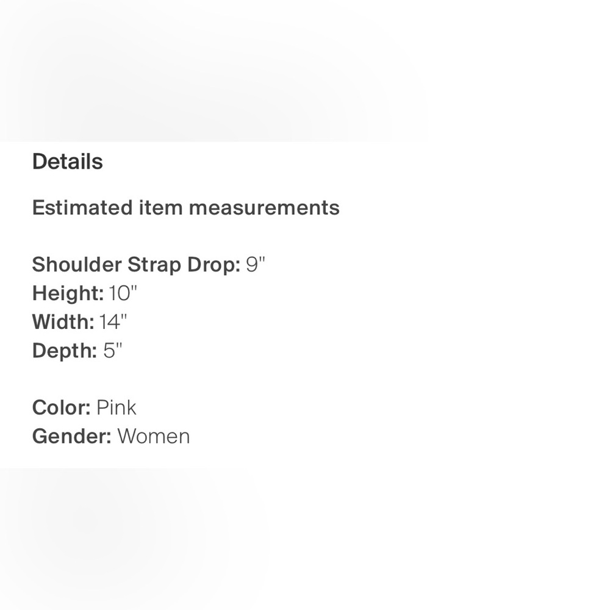
Task: Select the 5" depth value
Action: click(x=113, y=350)
